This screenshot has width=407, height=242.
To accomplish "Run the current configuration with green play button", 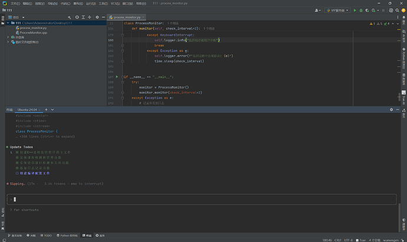I will point(355,11).
